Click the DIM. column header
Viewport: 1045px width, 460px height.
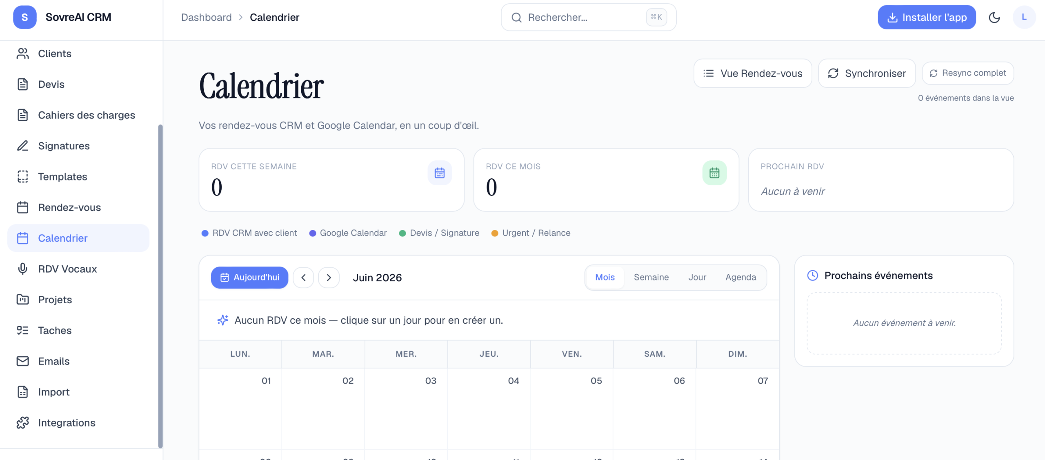pos(738,354)
